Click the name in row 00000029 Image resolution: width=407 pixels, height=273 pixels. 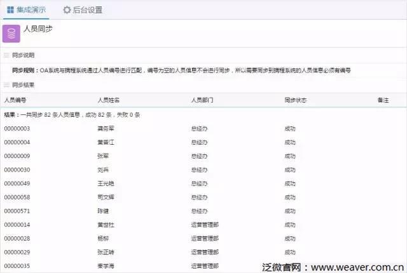pos(106,252)
